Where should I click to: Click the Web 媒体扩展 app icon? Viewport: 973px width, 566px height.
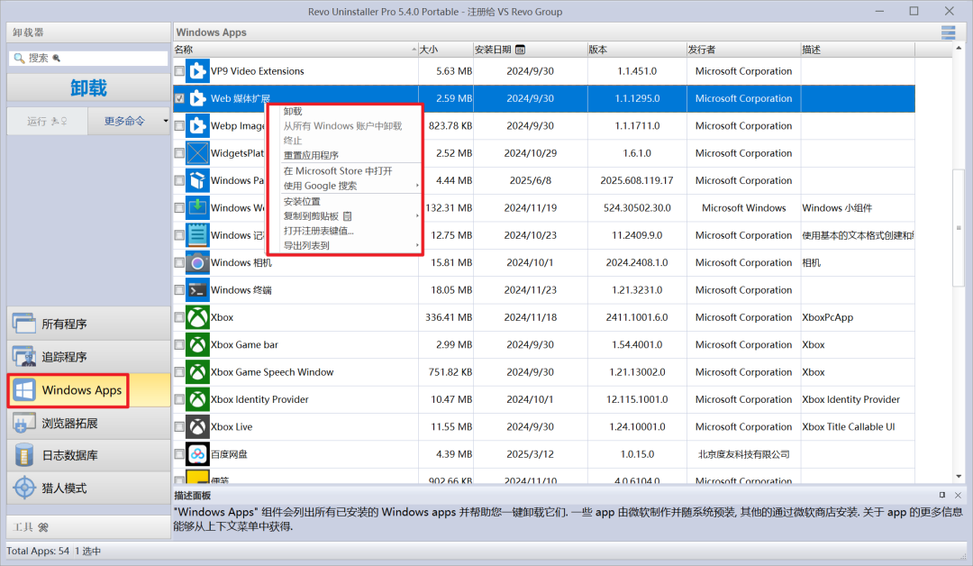point(197,98)
